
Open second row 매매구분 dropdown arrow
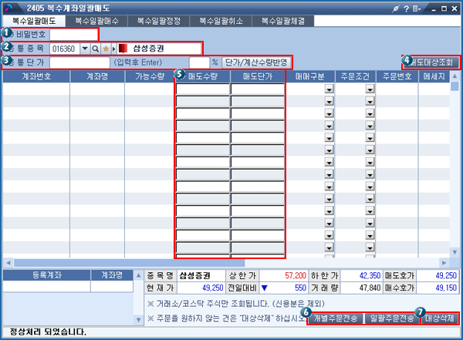coord(329,102)
